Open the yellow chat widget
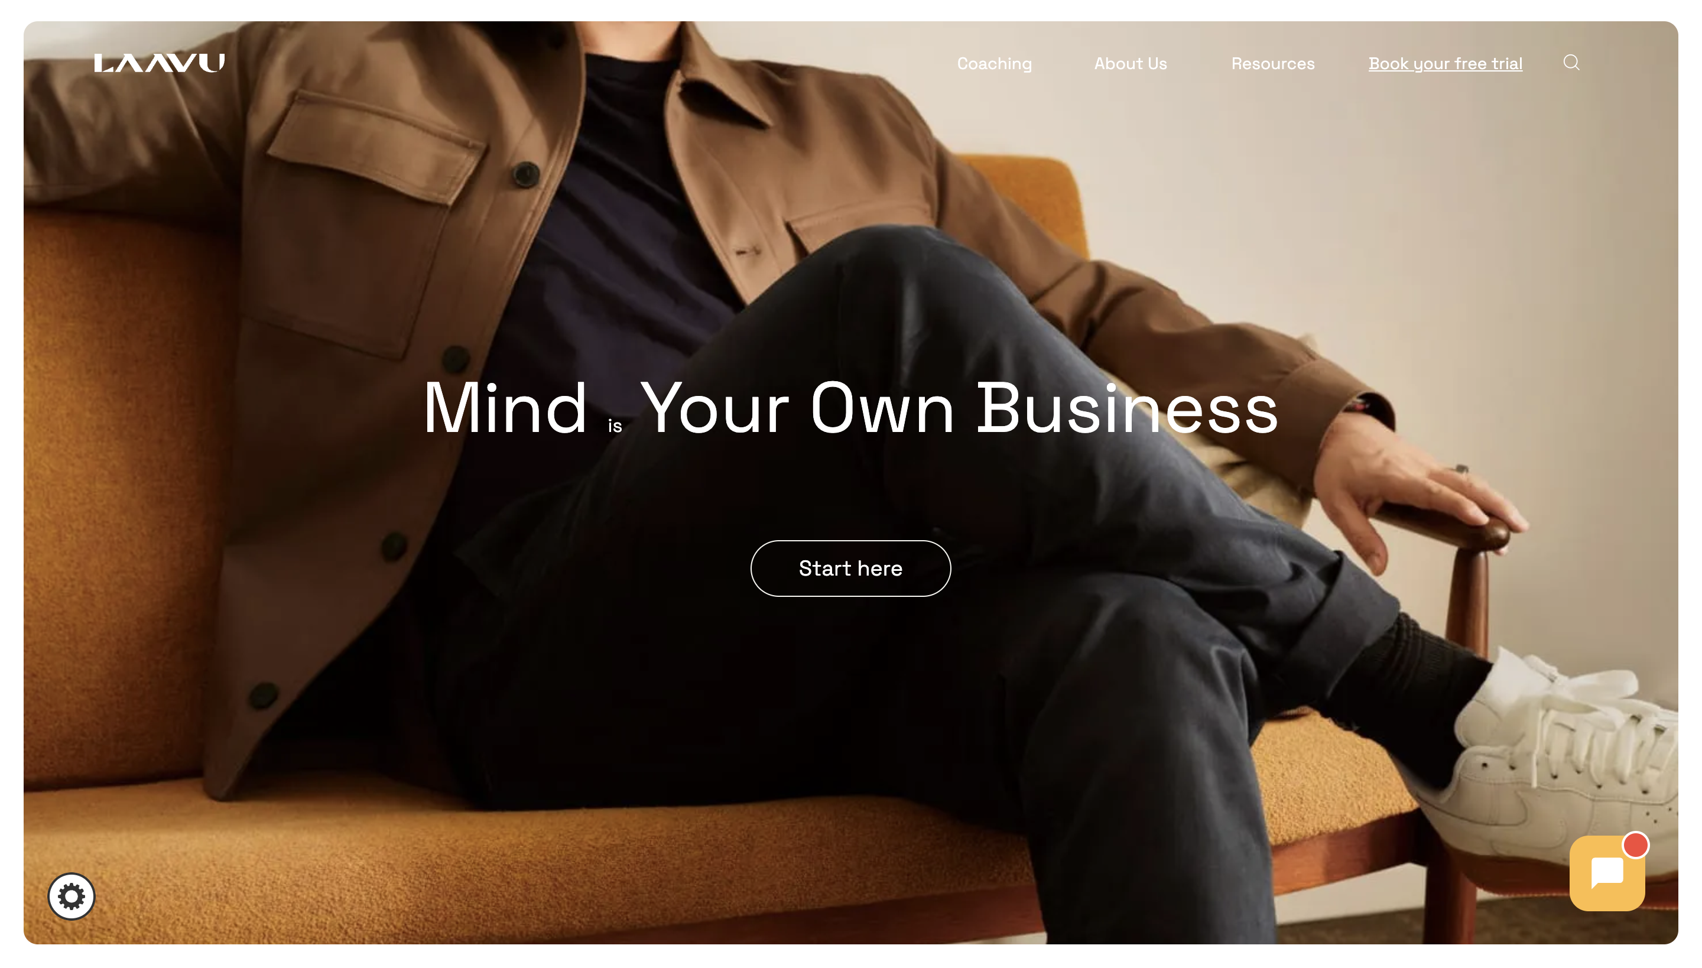This screenshot has width=1702, height=968. coord(1607,873)
